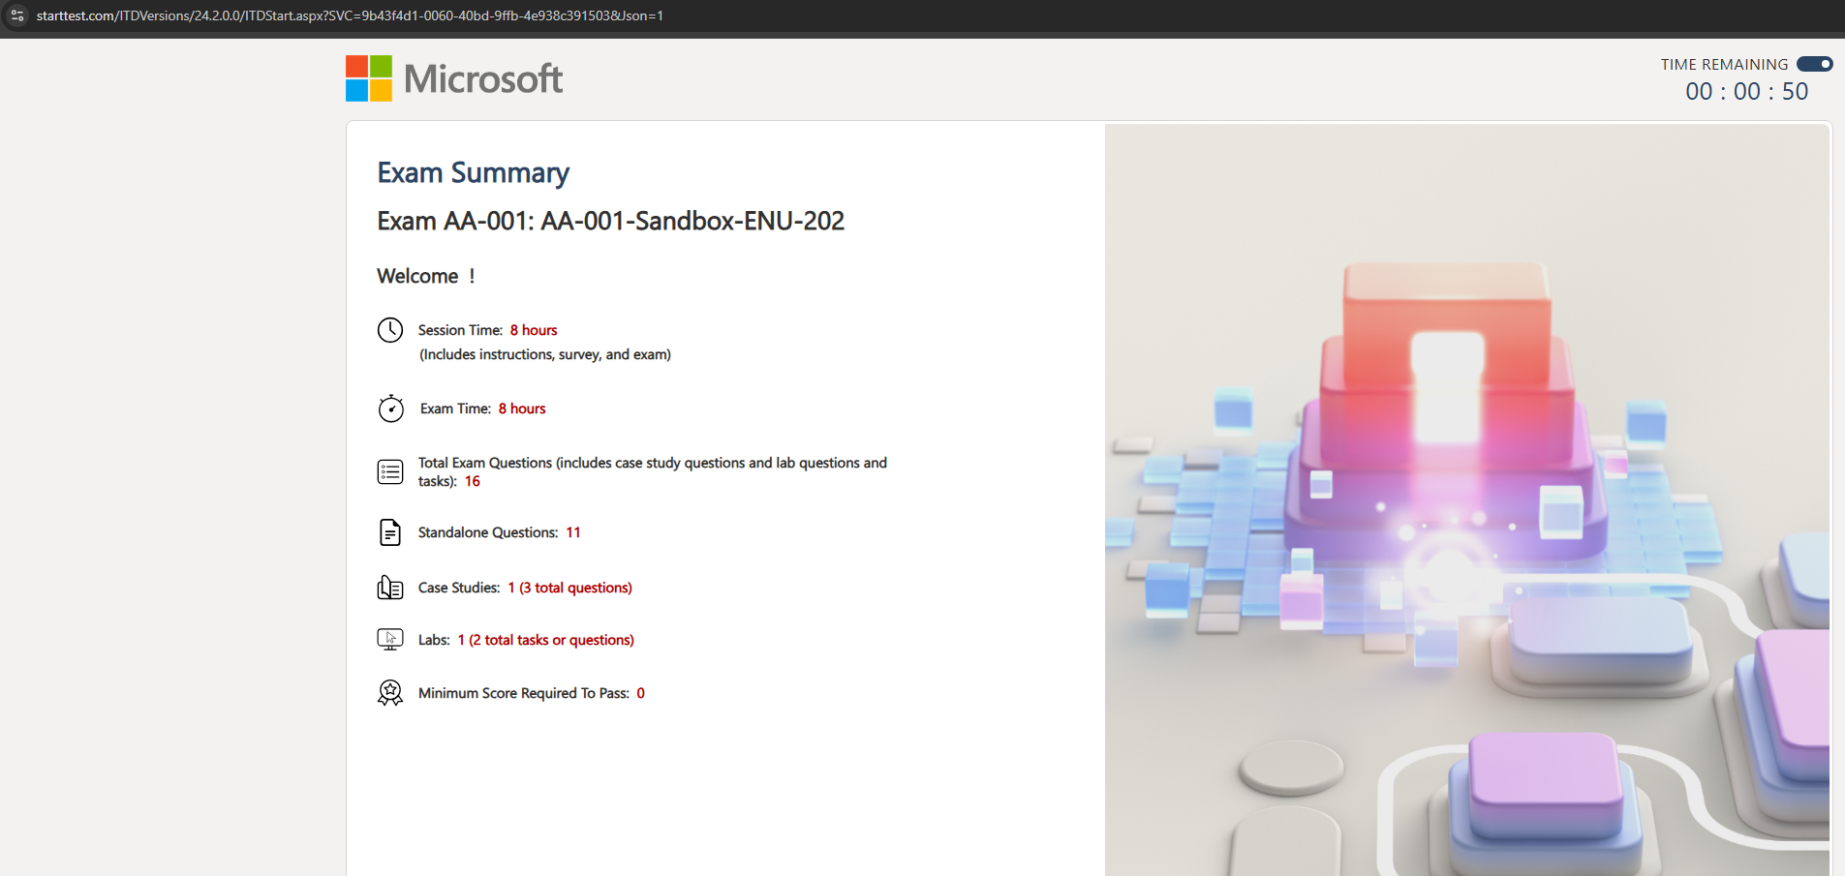Toggle the Time Remaining switch
Image resolution: width=1845 pixels, height=876 pixels.
pyautogui.click(x=1814, y=64)
